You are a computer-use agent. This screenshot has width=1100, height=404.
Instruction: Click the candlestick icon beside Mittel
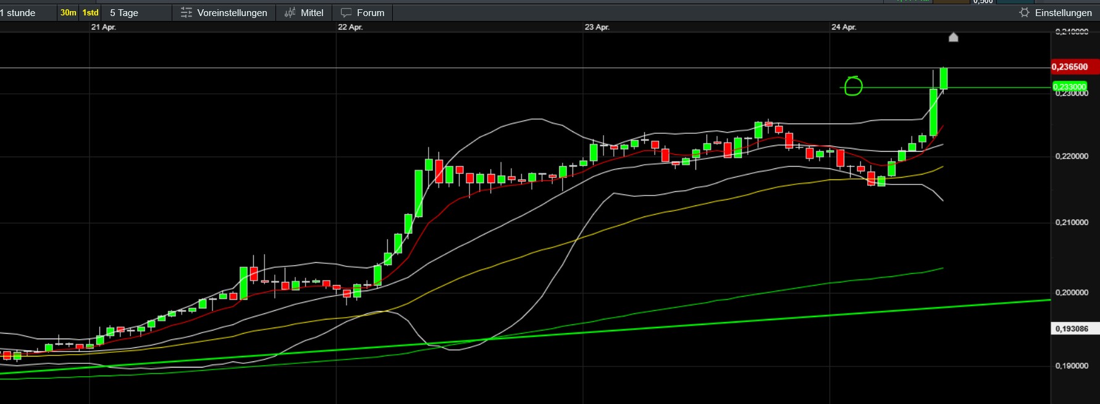pos(290,12)
